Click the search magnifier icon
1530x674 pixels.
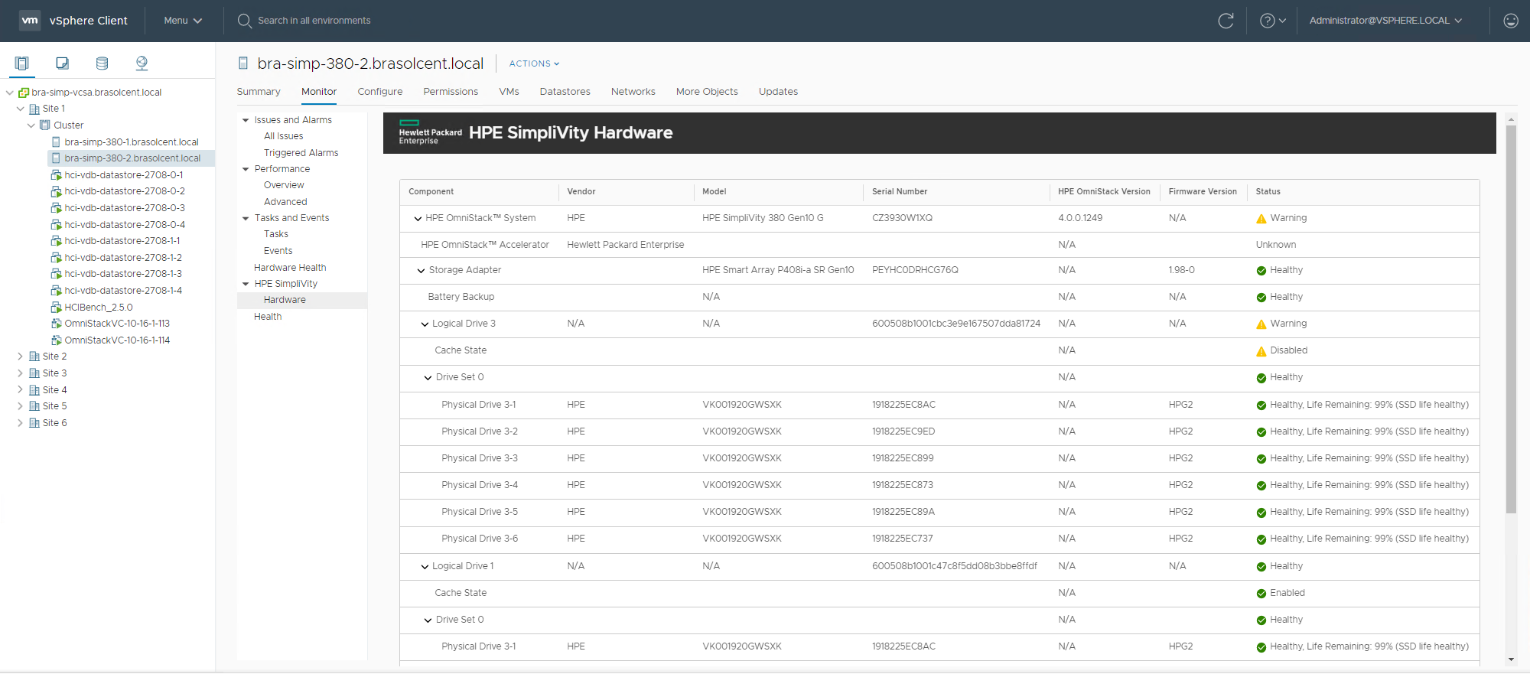(x=244, y=21)
